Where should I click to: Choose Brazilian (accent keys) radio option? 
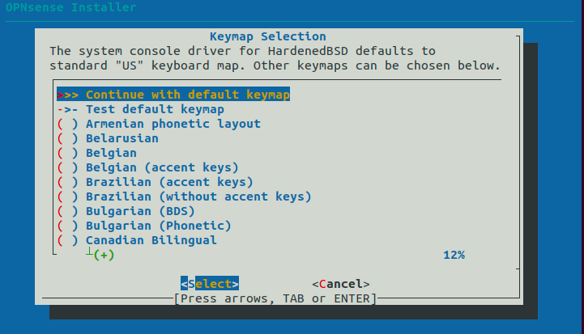155,182
